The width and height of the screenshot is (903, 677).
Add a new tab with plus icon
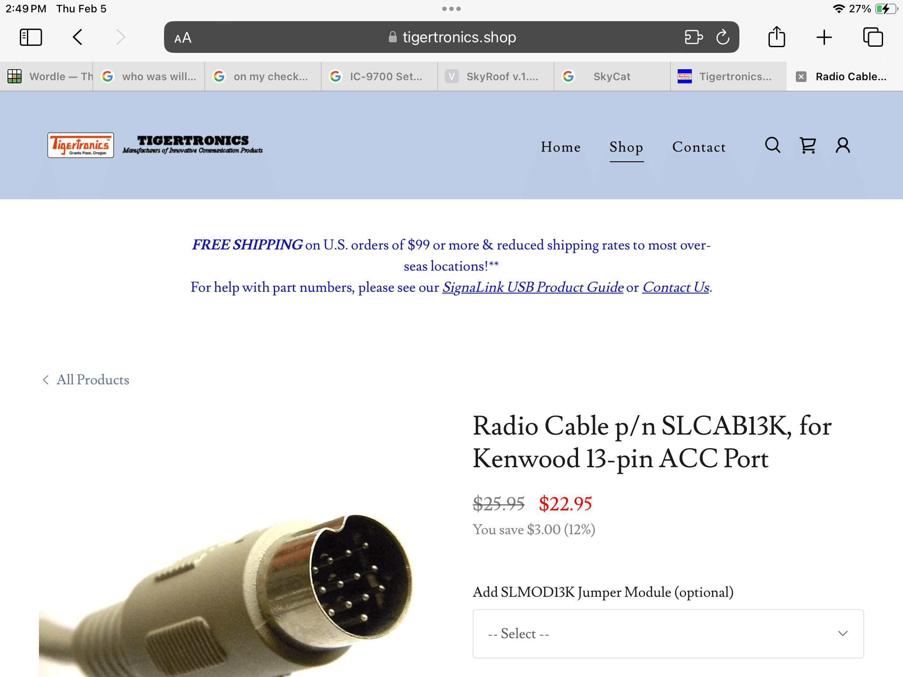coord(824,37)
